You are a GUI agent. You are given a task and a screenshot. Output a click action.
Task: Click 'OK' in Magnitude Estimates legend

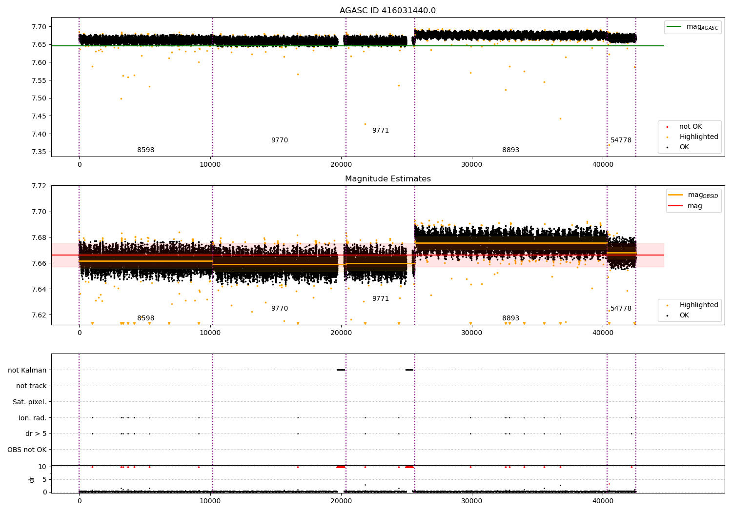[x=684, y=315]
